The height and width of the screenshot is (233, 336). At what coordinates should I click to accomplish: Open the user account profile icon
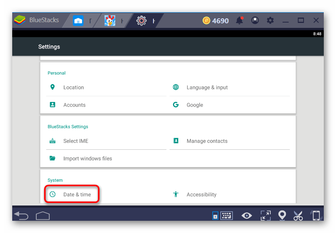tap(255, 21)
